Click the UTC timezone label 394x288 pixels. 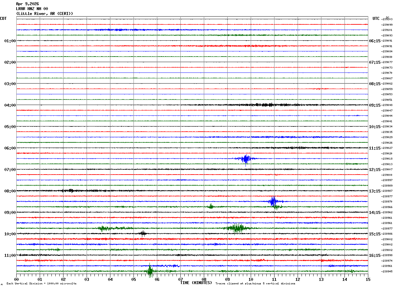(376, 19)
